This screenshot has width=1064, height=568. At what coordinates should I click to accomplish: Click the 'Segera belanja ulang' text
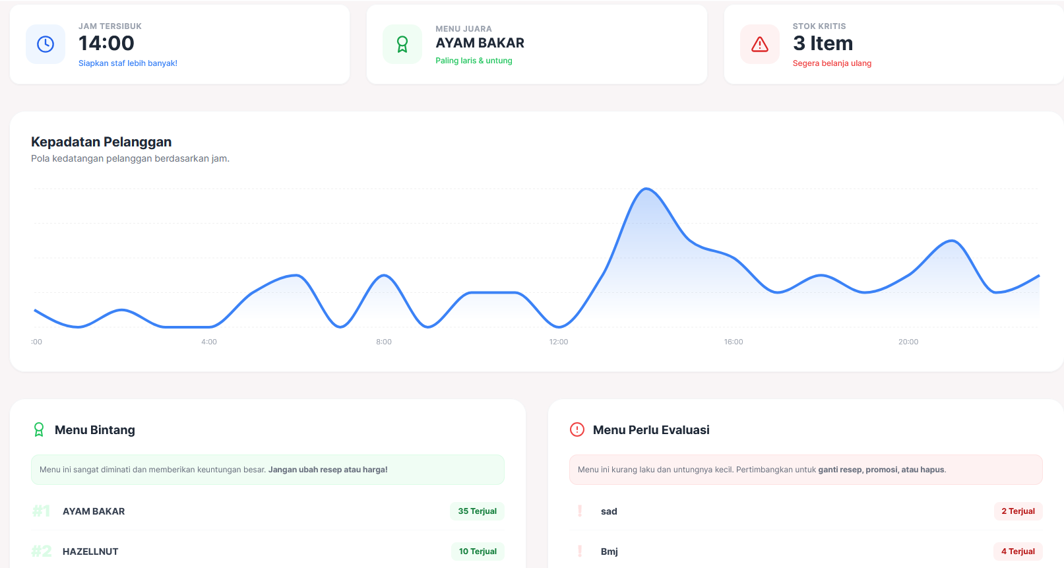832,63
